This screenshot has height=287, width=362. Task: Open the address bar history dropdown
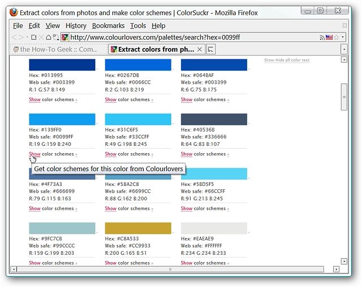pos(343,37)
